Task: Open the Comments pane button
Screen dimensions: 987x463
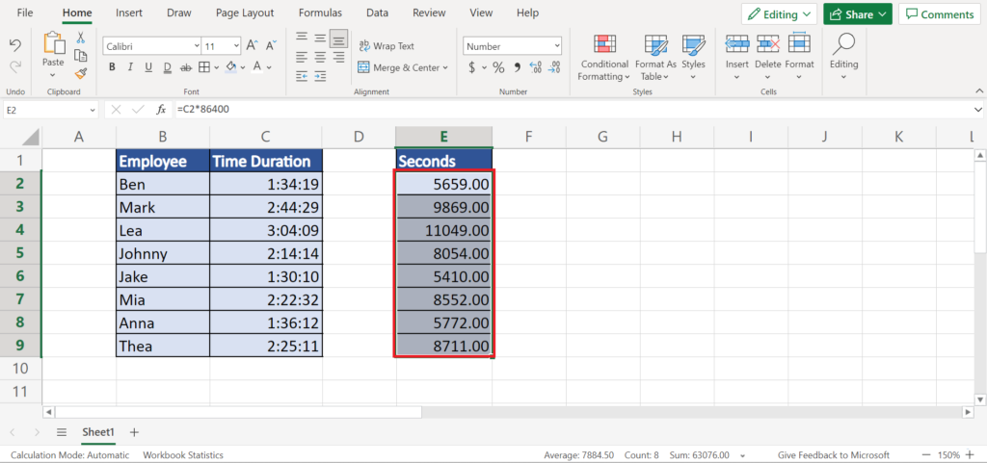Action: click(x=939, y=14)
